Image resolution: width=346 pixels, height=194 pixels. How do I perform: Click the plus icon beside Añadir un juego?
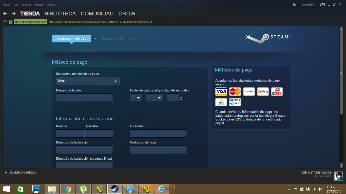tap(6, 173)
